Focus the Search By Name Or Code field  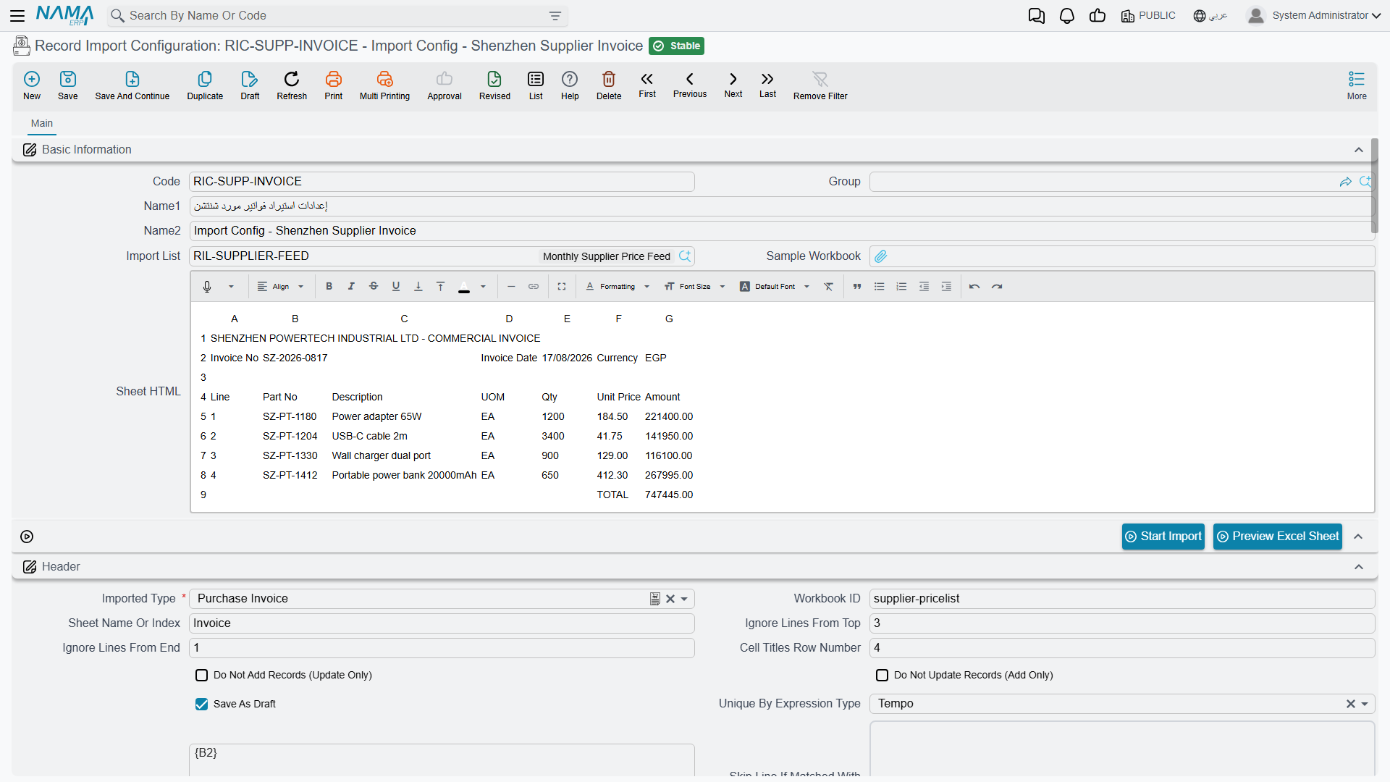coord(337,15)
